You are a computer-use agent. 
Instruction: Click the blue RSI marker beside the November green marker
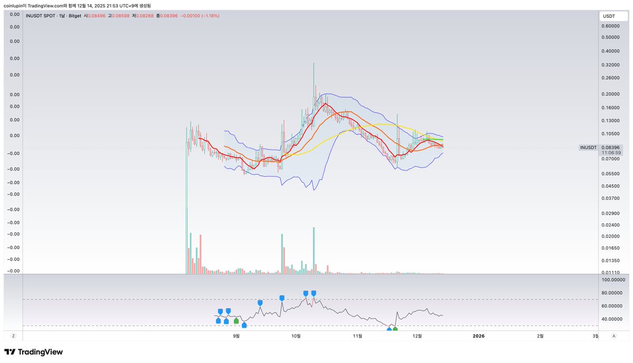[x=389, y=330]
